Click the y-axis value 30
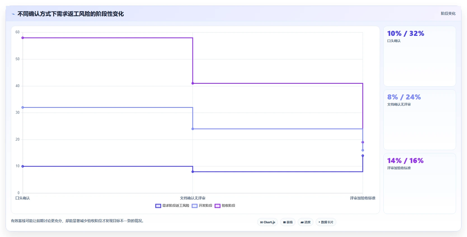 (x=18, y=113)
